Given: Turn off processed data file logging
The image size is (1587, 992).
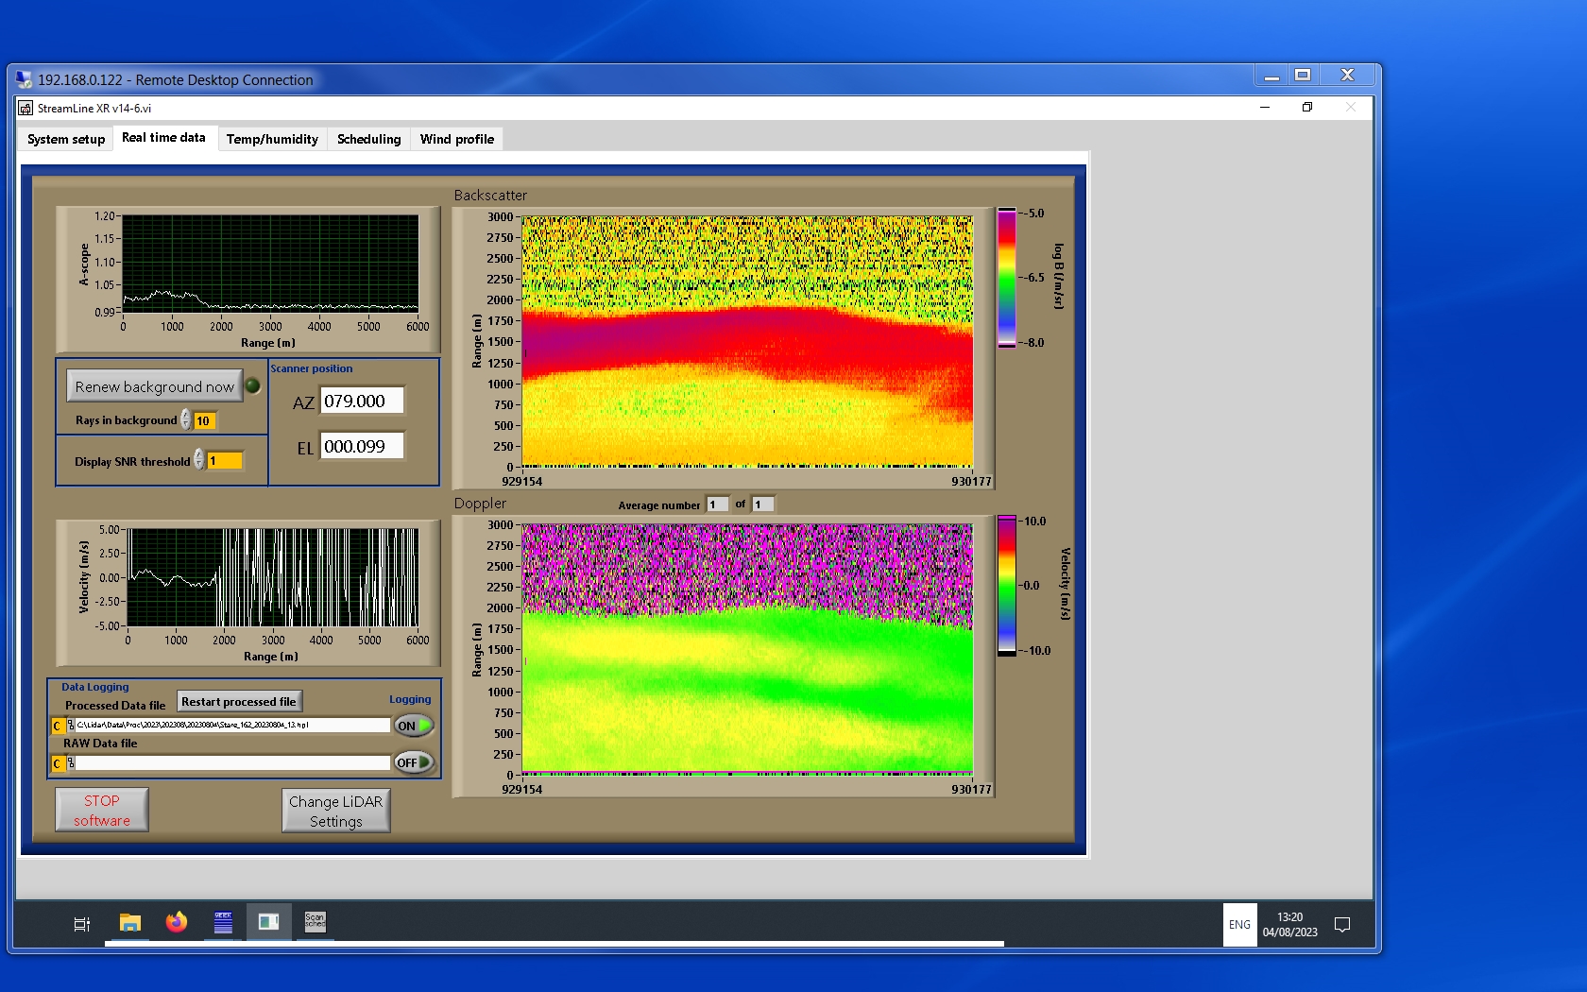Looking at the screenshot, I should click(414, 726).
